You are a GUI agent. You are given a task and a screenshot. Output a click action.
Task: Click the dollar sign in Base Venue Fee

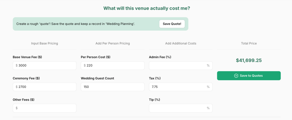[x=17, y=66]
